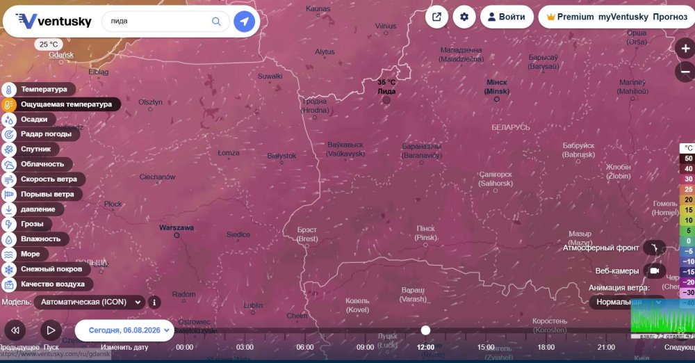Image resolution: width=695 pixels, height=363 pixels.
Task: Jump timeline to 15:00
Action: coord(486,347)
